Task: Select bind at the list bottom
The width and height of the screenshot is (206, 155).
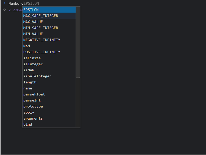Action: (49, 124)
